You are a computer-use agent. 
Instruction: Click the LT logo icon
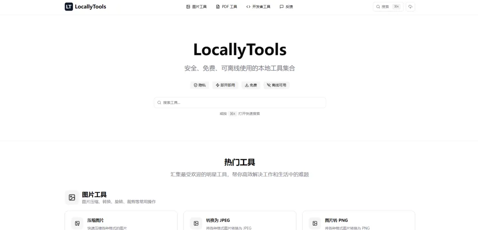point(69,7)
